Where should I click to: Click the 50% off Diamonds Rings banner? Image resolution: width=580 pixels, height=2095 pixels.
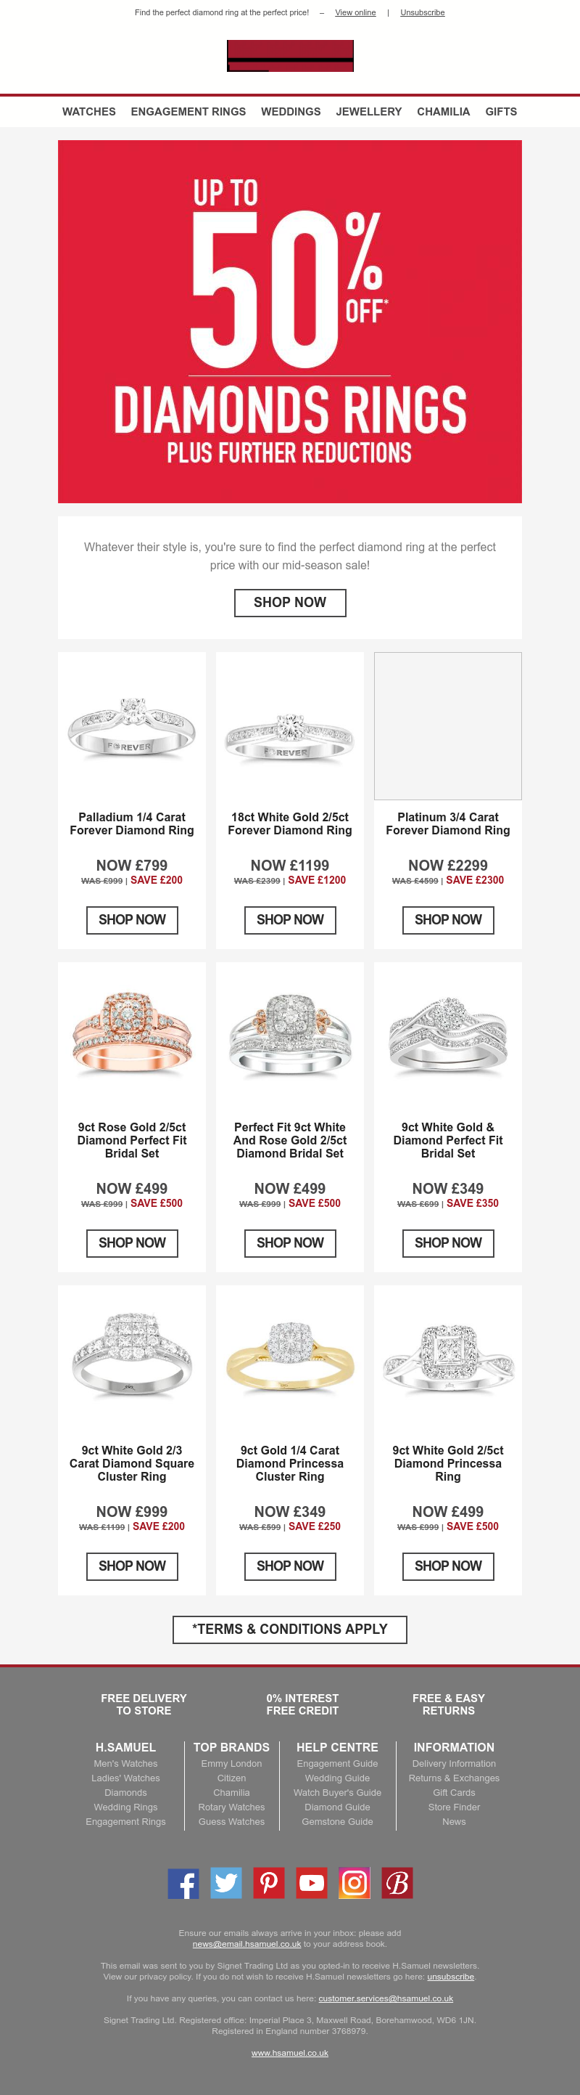pos(290,321)
